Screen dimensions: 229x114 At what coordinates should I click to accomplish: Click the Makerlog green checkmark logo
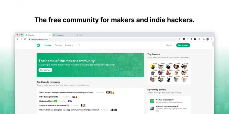click(38, 45)
